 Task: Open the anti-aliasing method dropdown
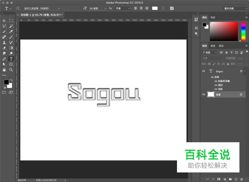click(123, 8)
